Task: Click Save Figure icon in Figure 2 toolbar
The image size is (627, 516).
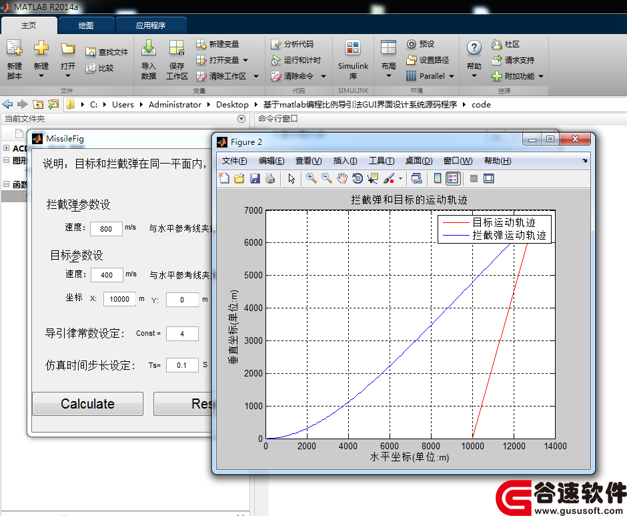Action: point(255,178)
